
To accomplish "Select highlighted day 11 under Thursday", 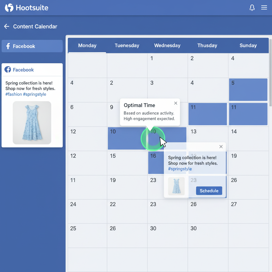I will tap(207, 114).
